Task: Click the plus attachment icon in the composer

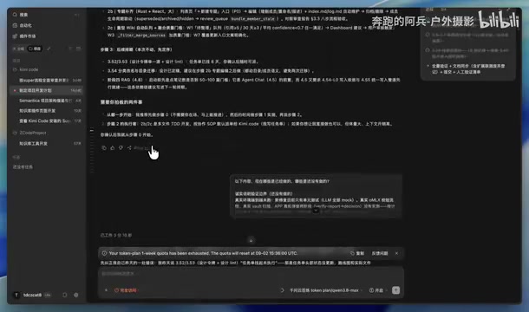Action: click(106, 290)
